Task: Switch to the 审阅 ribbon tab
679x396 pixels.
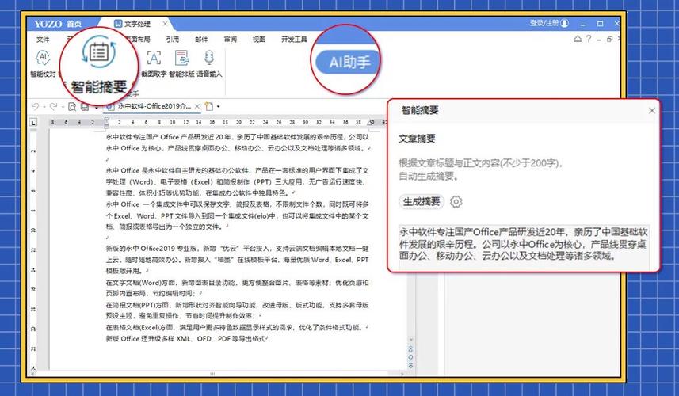Action: (x=231, y=40)
